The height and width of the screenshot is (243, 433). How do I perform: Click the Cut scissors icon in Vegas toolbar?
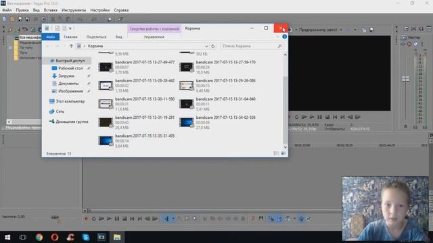point(53,19)
